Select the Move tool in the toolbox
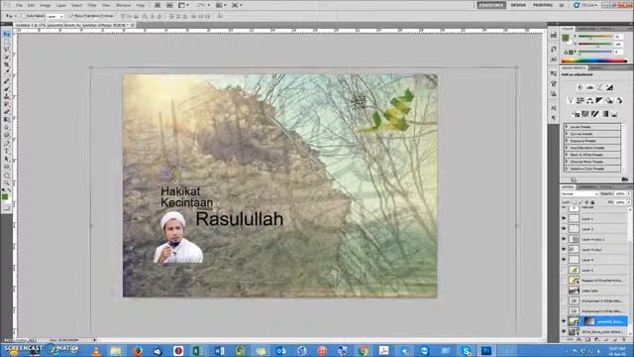 (x=7, y=35)
